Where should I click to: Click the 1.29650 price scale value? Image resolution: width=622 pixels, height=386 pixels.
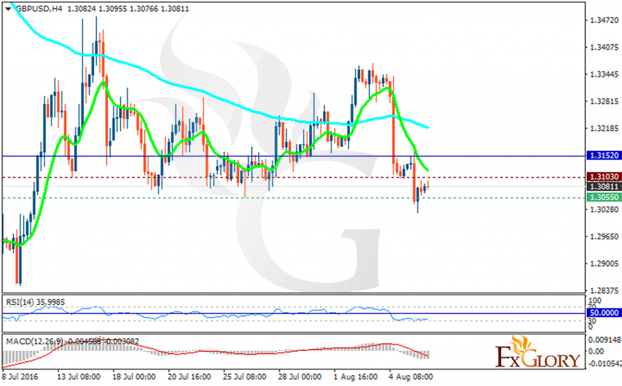604,237
